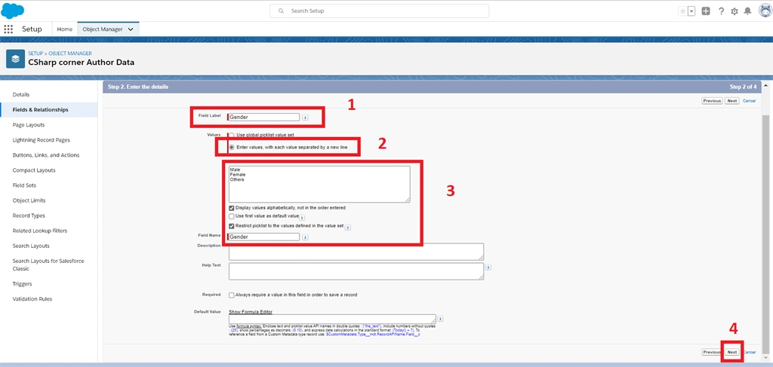The image size is (773, 367).
Task: Open Field Sets in sidebar
Action: coord(25,185)
